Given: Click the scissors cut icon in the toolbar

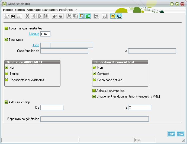Looking at the screenshot, I should point(69,16).
